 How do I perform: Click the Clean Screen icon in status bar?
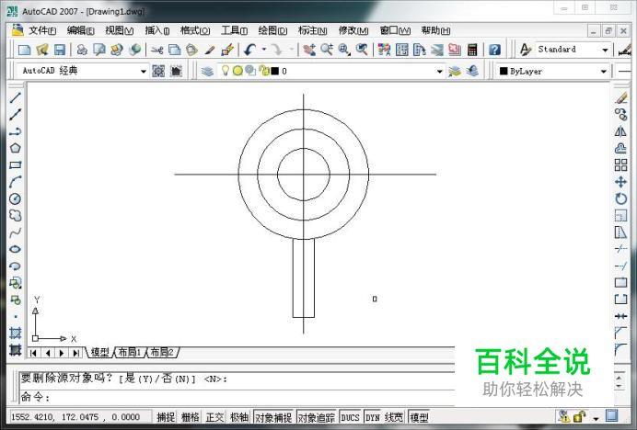click(612, 416)
